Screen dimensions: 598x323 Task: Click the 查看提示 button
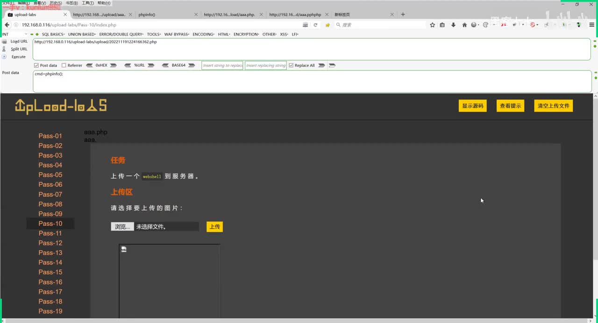click(511, 106)
